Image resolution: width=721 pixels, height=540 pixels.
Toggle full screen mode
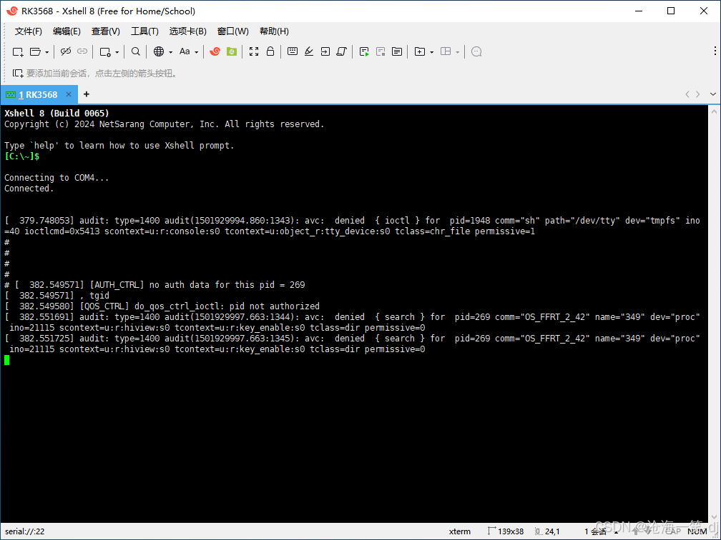[x=253, y=51]
